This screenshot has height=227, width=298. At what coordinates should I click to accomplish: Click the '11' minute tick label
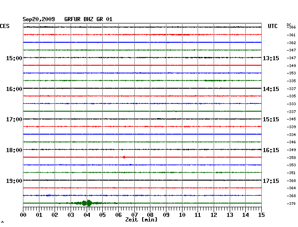click(x=198, y=215)
